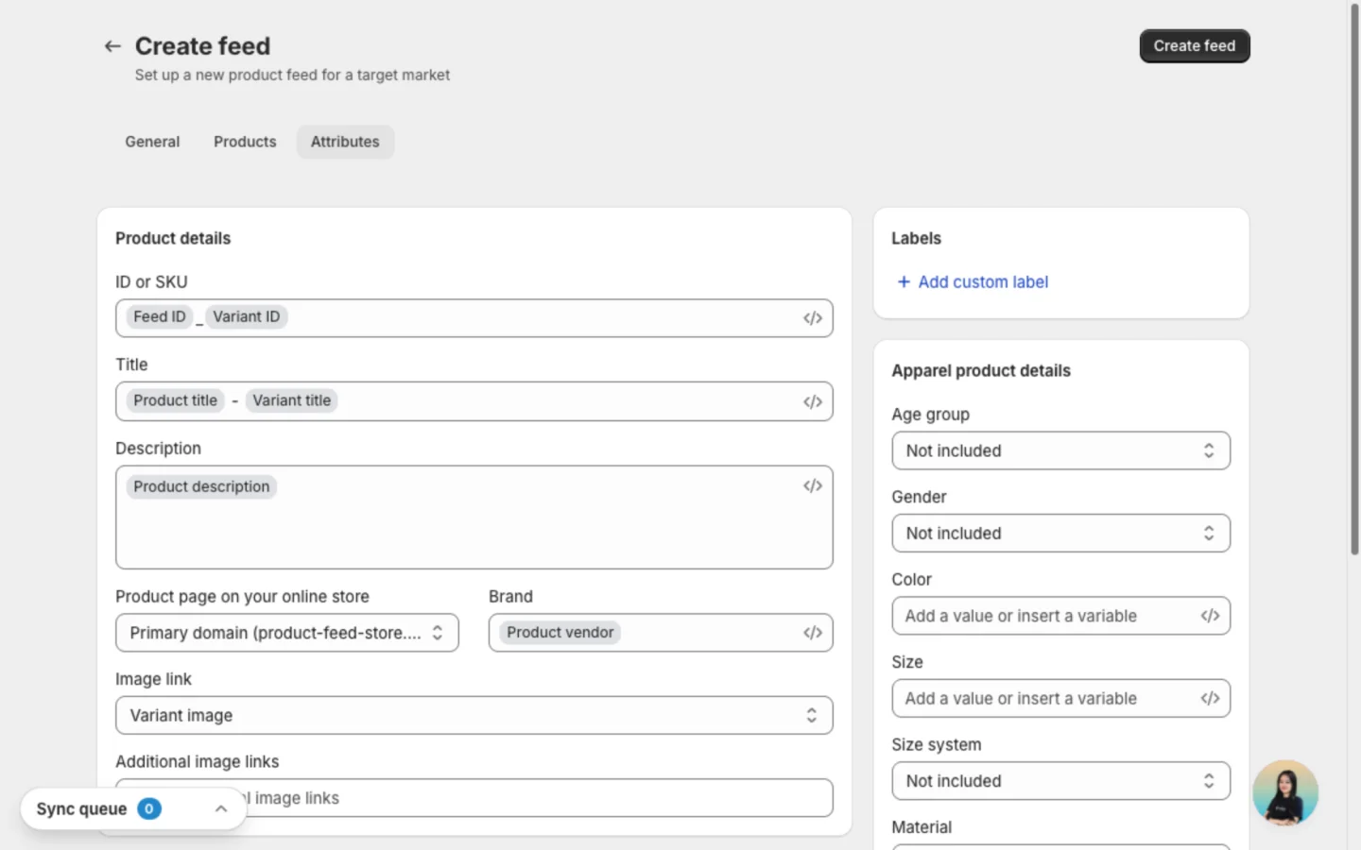Go back using the arrow beside Create feed
This screenshot has width=1361, height=850.
point(112,46)
